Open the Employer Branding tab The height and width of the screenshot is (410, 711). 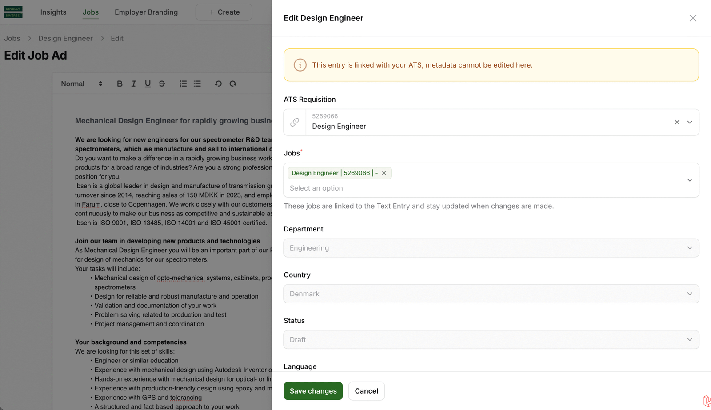(x=146, y=12)
